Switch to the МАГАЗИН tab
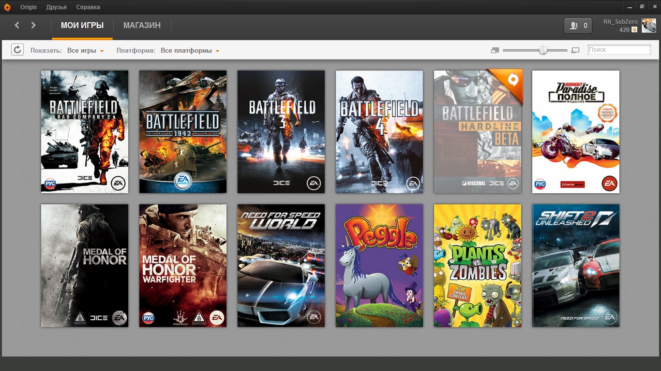This screenshot has height=371, width=661. coord(142,26)
